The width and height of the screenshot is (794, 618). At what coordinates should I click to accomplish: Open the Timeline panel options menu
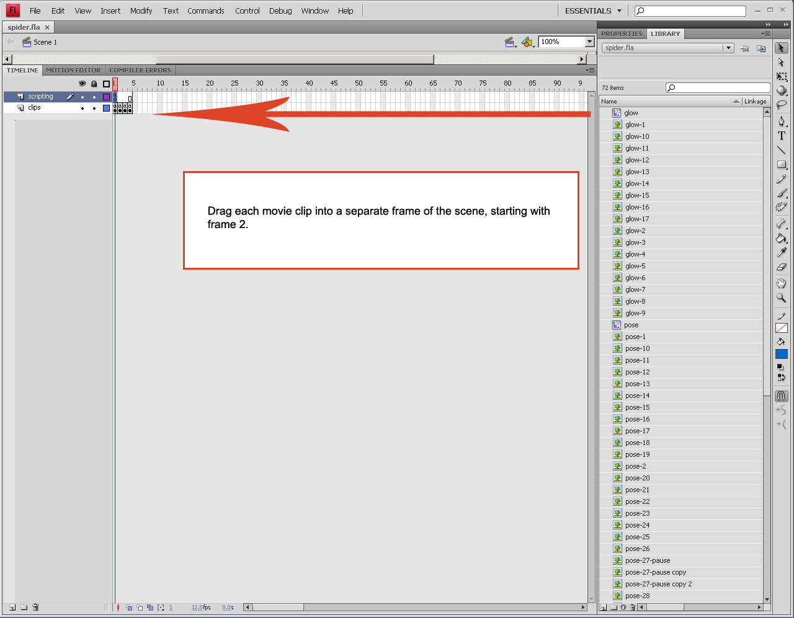(590, 70)
